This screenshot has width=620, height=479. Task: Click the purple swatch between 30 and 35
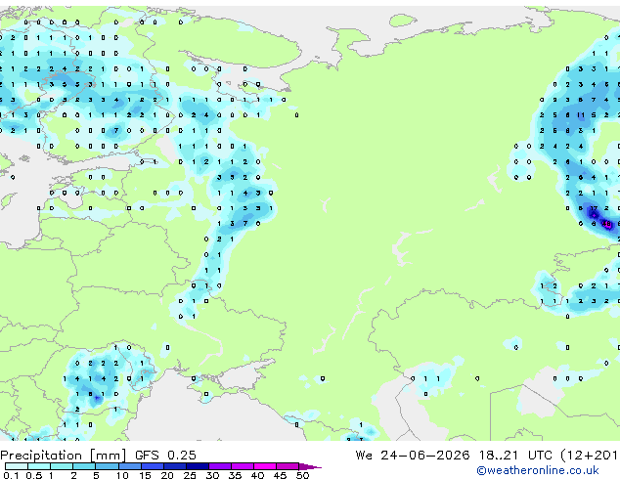[219, 466]
